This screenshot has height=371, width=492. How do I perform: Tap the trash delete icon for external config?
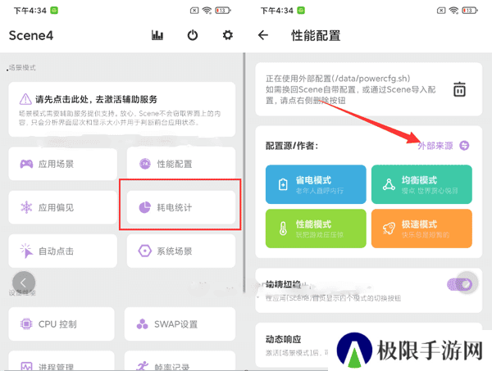(459, 89)
